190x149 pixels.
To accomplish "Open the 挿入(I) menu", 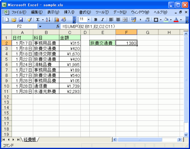I will point(69,12).
